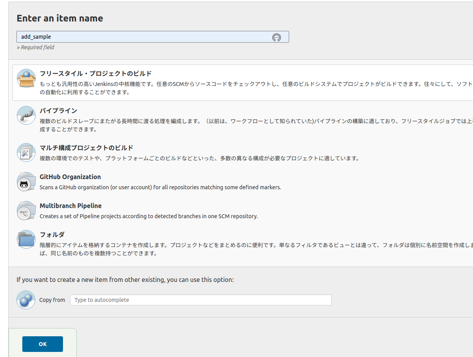Viewport: 473px width, 357px height.
Task: Select マルチ構成プロジェクトのビルド item type
Action: tap(86, 148)
